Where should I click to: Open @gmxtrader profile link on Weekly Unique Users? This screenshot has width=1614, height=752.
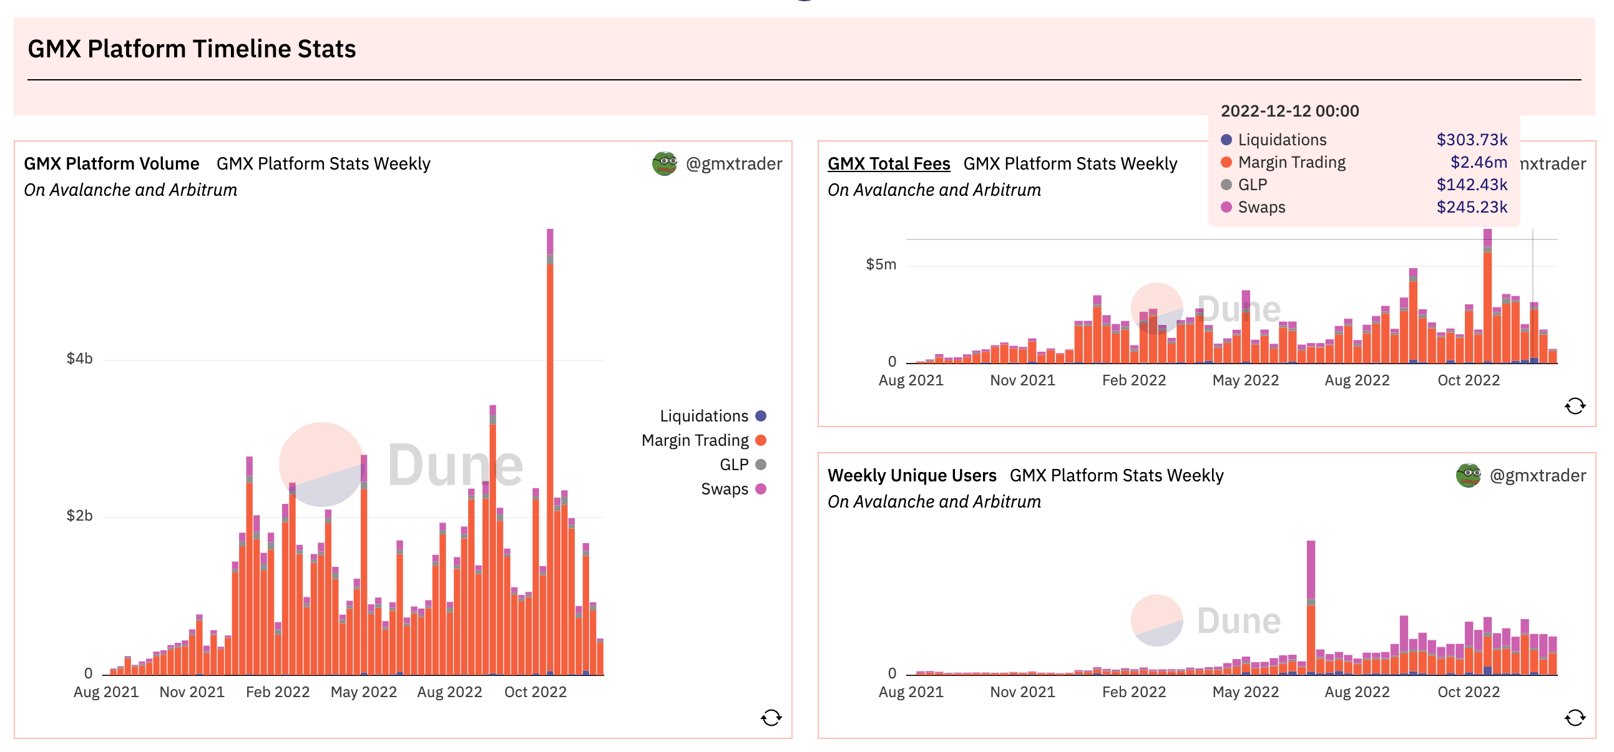pyautogui.click(x=1538, y=476)
